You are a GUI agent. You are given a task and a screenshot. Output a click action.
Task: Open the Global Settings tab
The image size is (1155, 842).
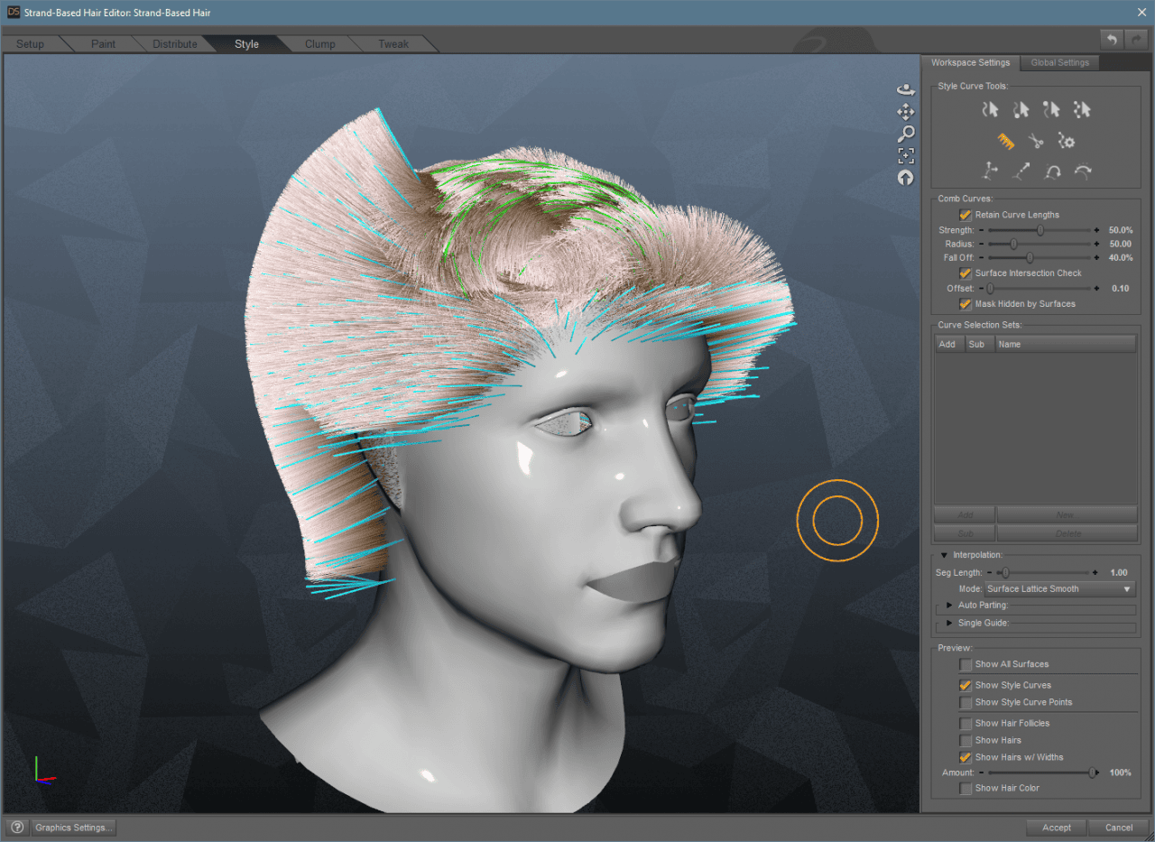pyautogui.click(x=1059, y=62)
